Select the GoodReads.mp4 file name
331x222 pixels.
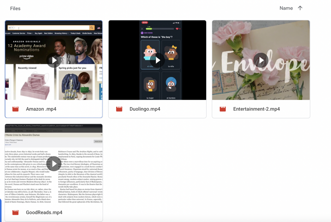[44, 212]
